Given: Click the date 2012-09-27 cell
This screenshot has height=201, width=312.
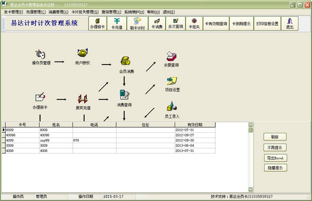Looking at the screenshot, I should point(195,135).
